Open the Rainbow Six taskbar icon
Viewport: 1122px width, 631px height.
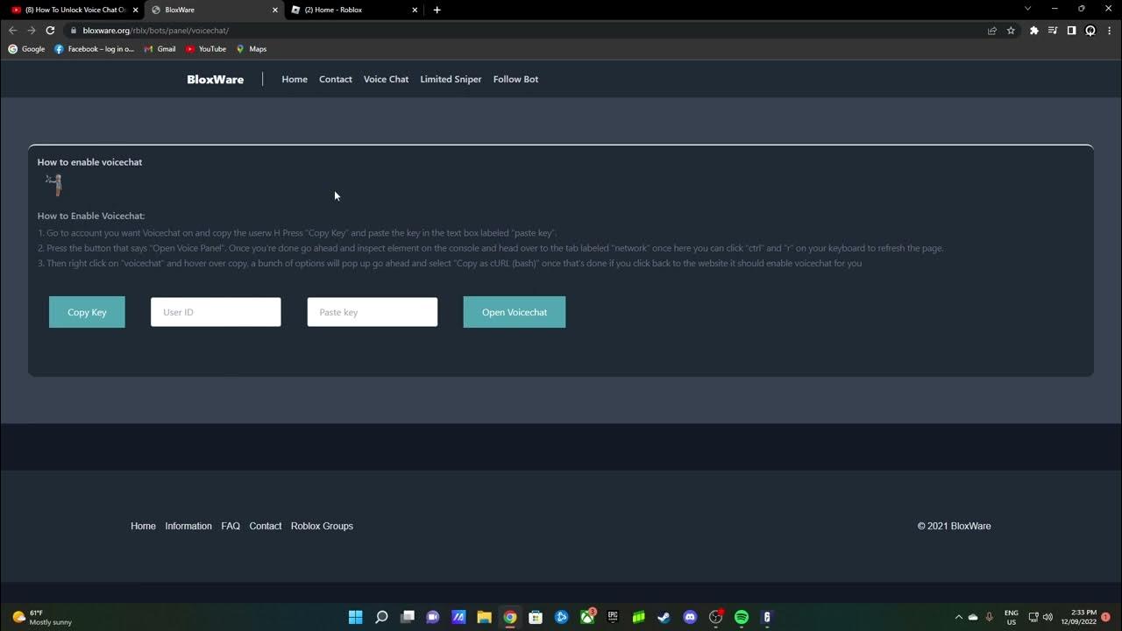(767, 617)
